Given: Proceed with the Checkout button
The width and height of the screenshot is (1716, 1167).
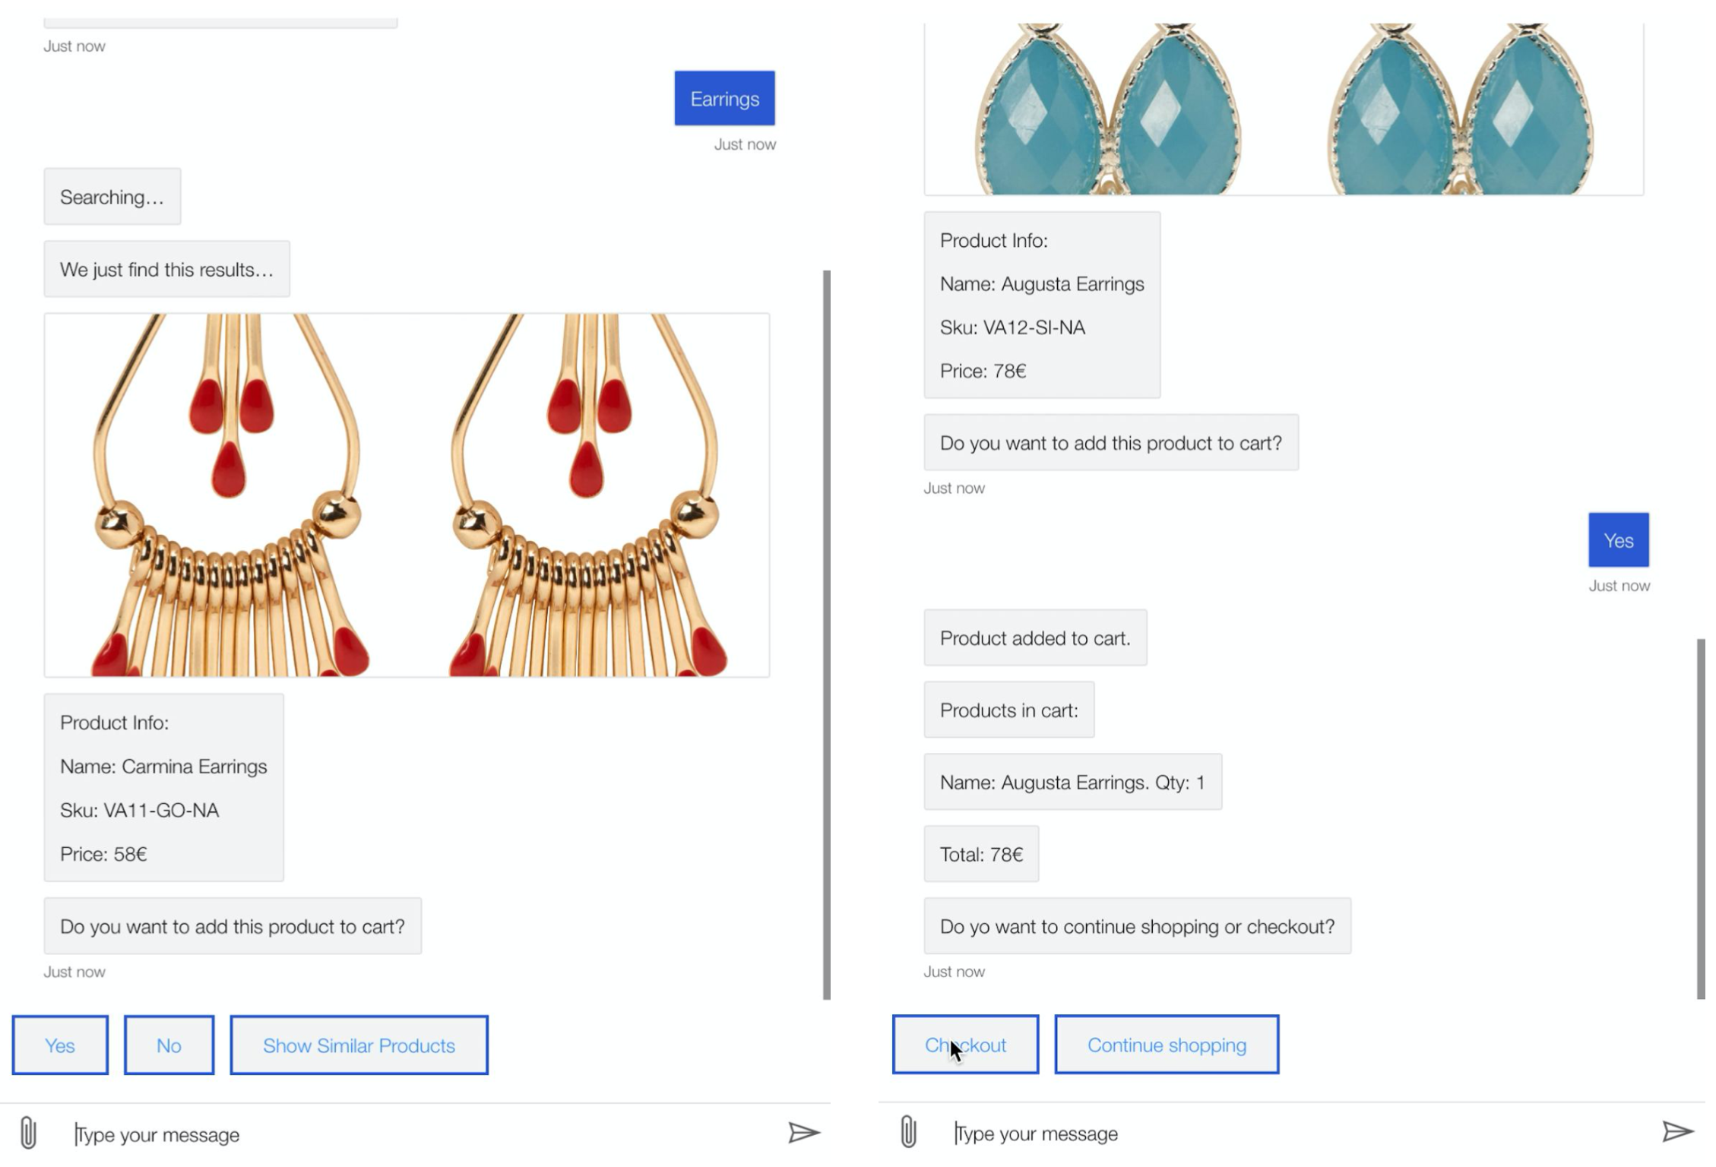Looking at the screenshot, I should (x=965, y=1045).
